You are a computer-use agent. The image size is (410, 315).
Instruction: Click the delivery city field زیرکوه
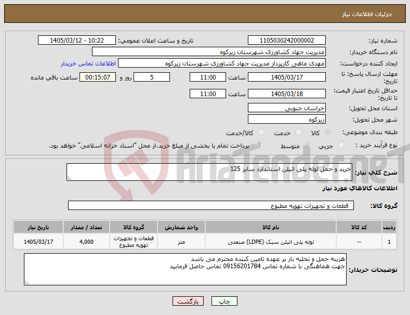[286, 120]
